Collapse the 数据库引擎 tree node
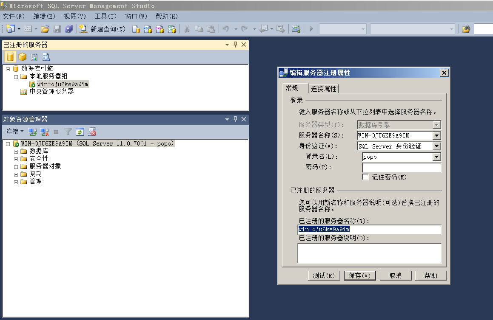The height and width of the screenshot is (320, 493). 8,69
